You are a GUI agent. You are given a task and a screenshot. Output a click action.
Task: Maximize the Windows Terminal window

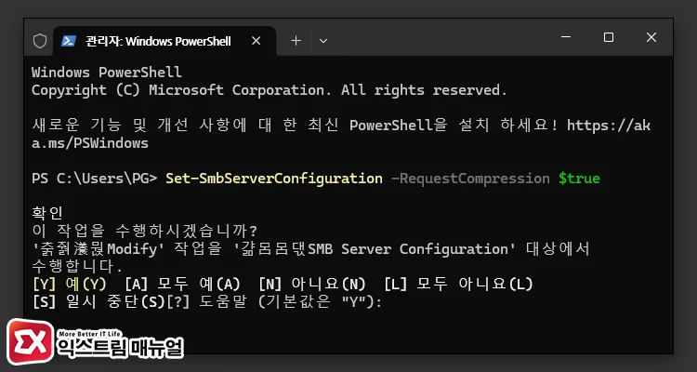(609, 37)
